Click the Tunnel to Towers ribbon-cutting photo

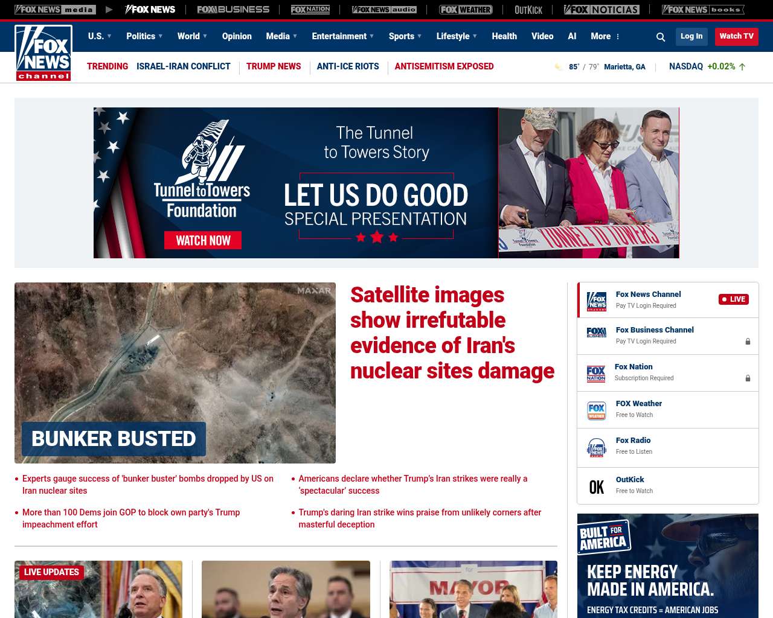click(589, 183)
